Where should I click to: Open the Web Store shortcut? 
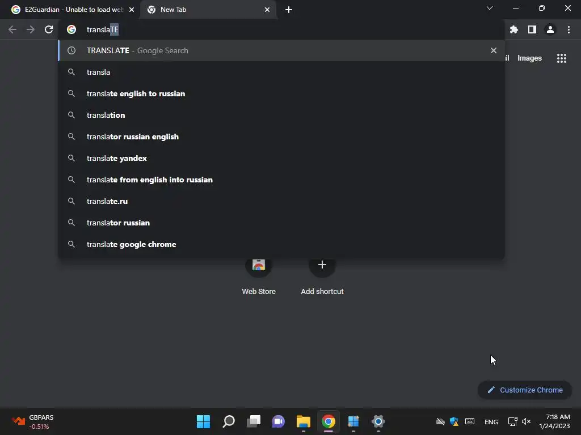click(x=259, y=276)
